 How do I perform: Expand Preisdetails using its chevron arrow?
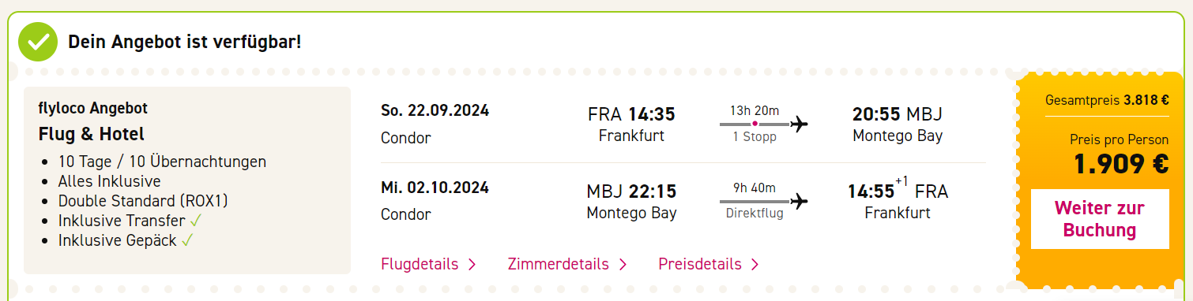tap(755, 265)
